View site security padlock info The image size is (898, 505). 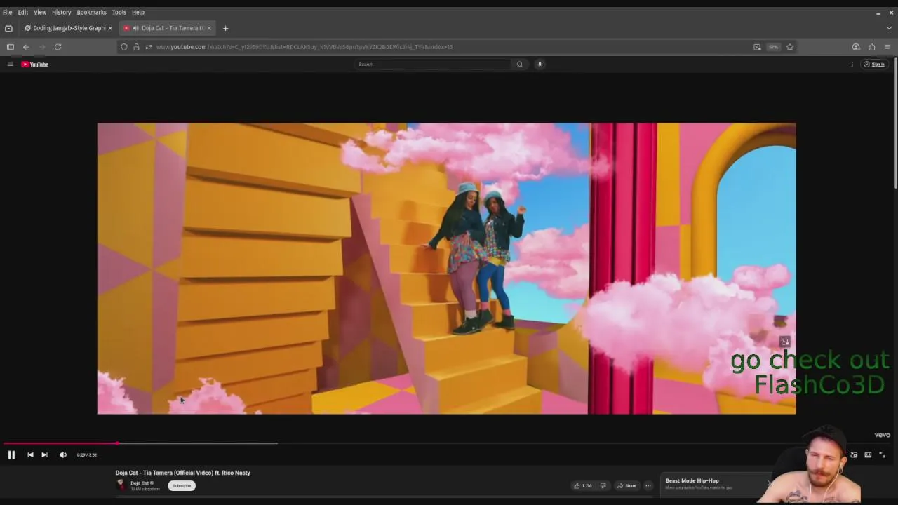[136, 47]
